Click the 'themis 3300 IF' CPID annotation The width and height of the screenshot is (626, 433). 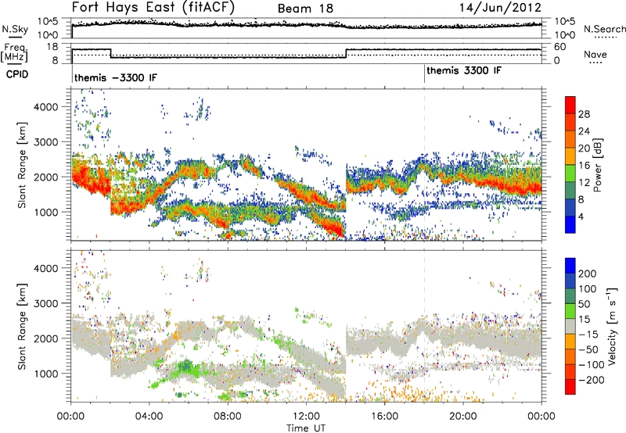click(x=464, y=70)
